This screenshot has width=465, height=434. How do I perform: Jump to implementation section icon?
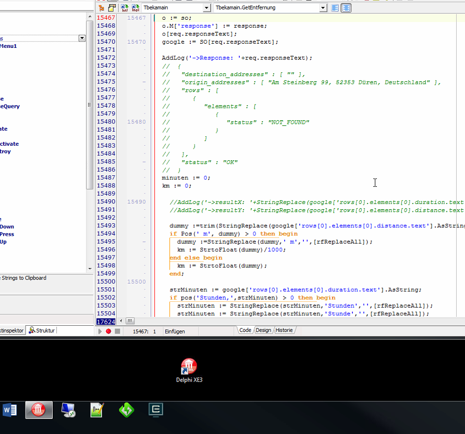pyautogui.click(x=136, y=8)
